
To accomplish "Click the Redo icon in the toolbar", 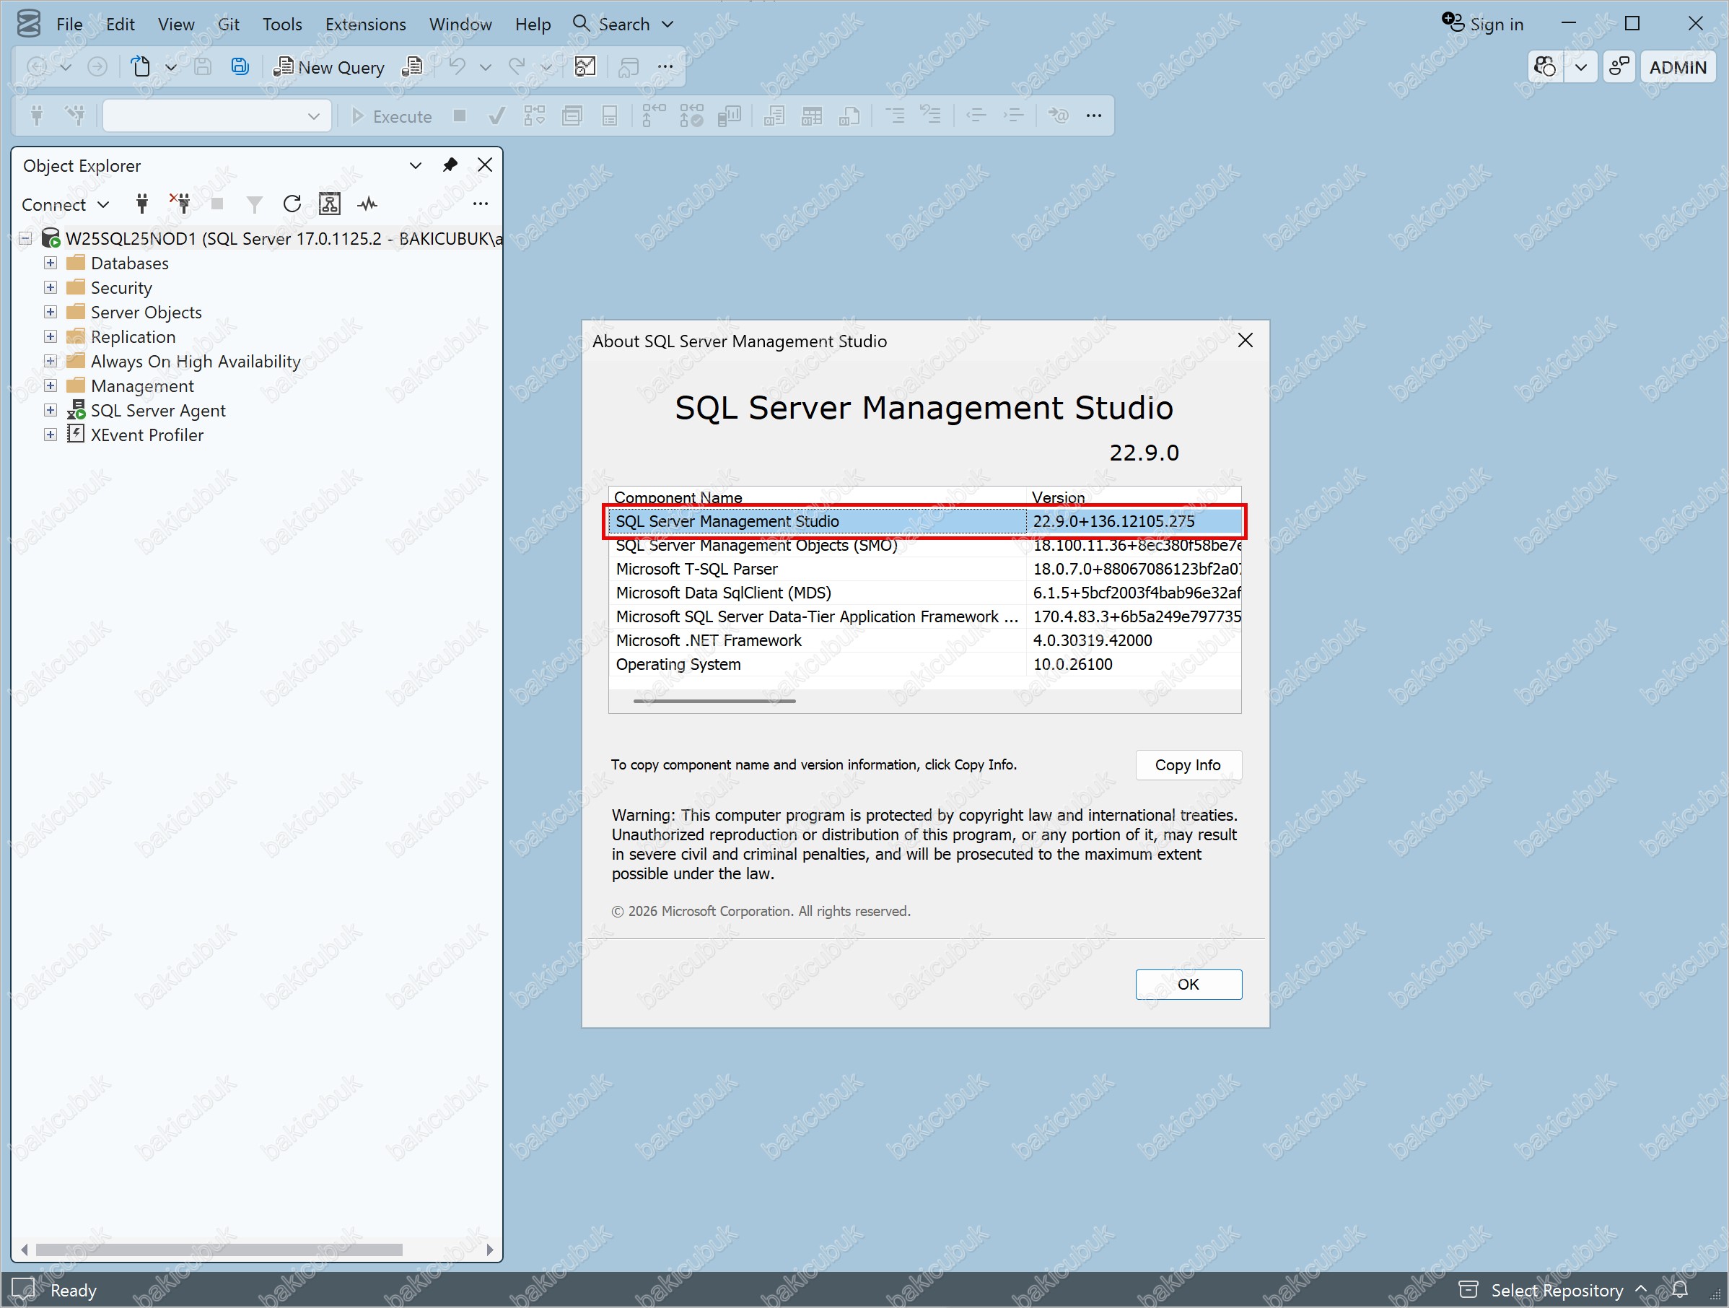I will (517, 66).
